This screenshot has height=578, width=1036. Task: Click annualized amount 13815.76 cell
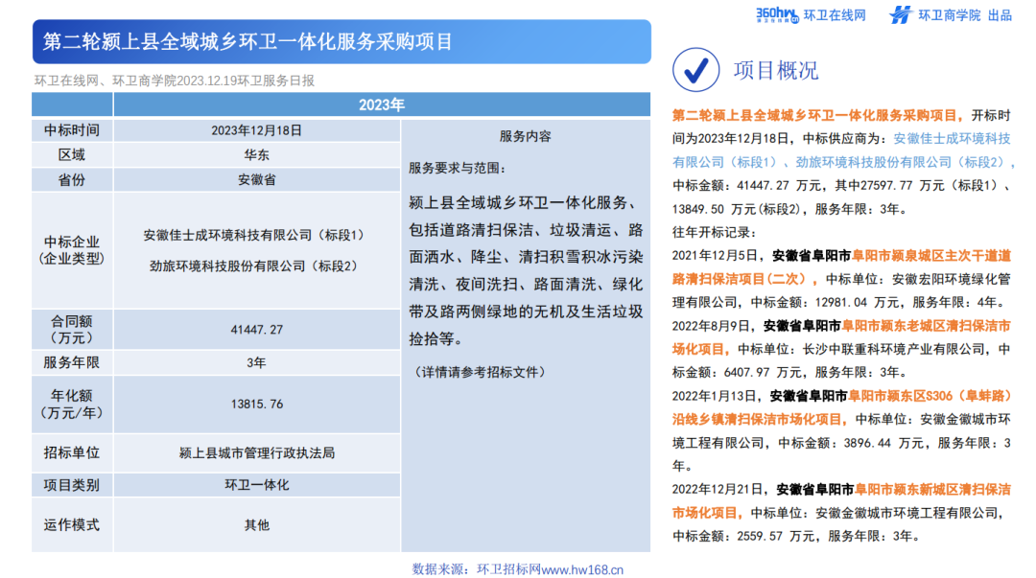tap(256, 404)
